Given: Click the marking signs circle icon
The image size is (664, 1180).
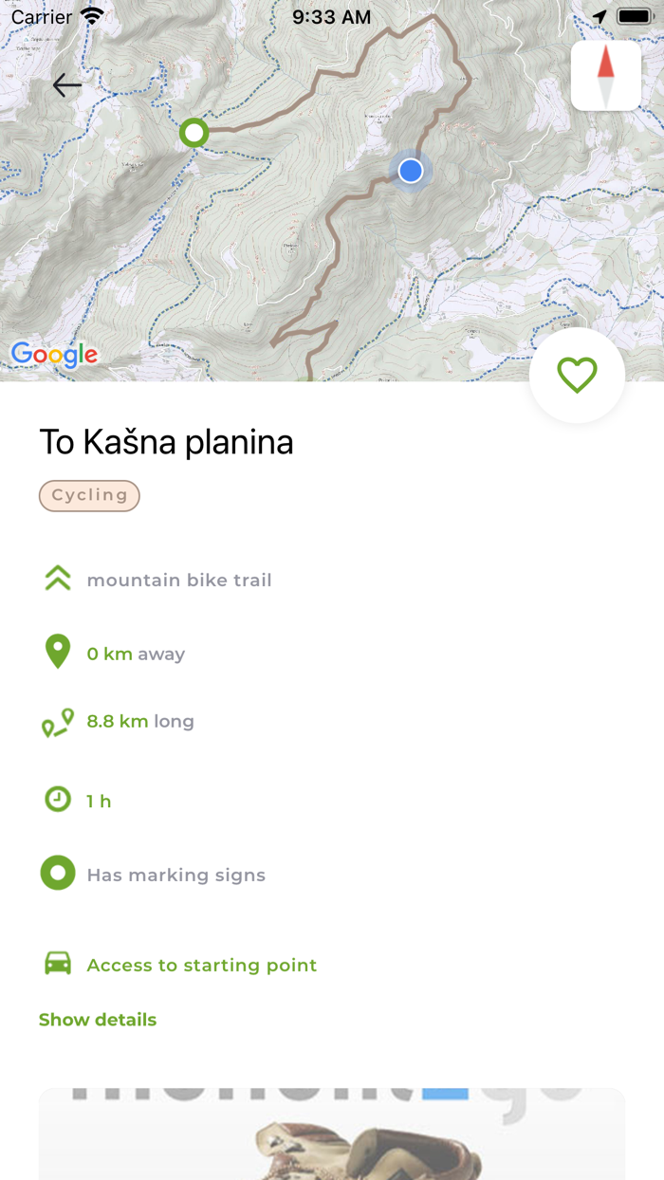Looking at the screenshot, I should pos(58,873).
